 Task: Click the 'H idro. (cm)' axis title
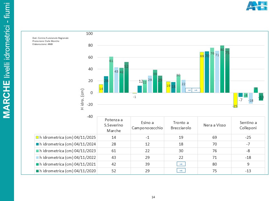[82, 99]
